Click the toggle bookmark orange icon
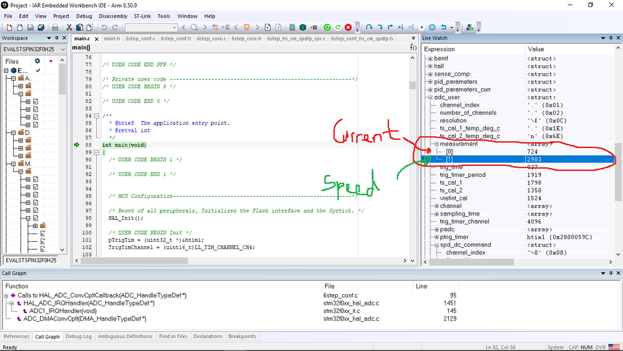The image size is (623, 351). pyautogui.click(x=247, y=27)
